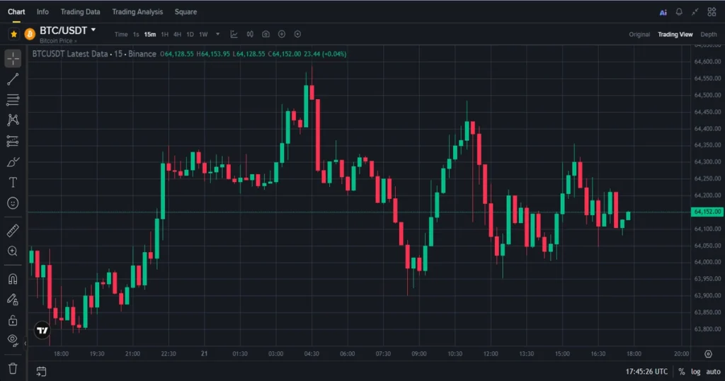Image resolution: width=725 pixels, height=381 pixels.
Task: Open chart settings gear near time axis
Action: pos(708,354)
